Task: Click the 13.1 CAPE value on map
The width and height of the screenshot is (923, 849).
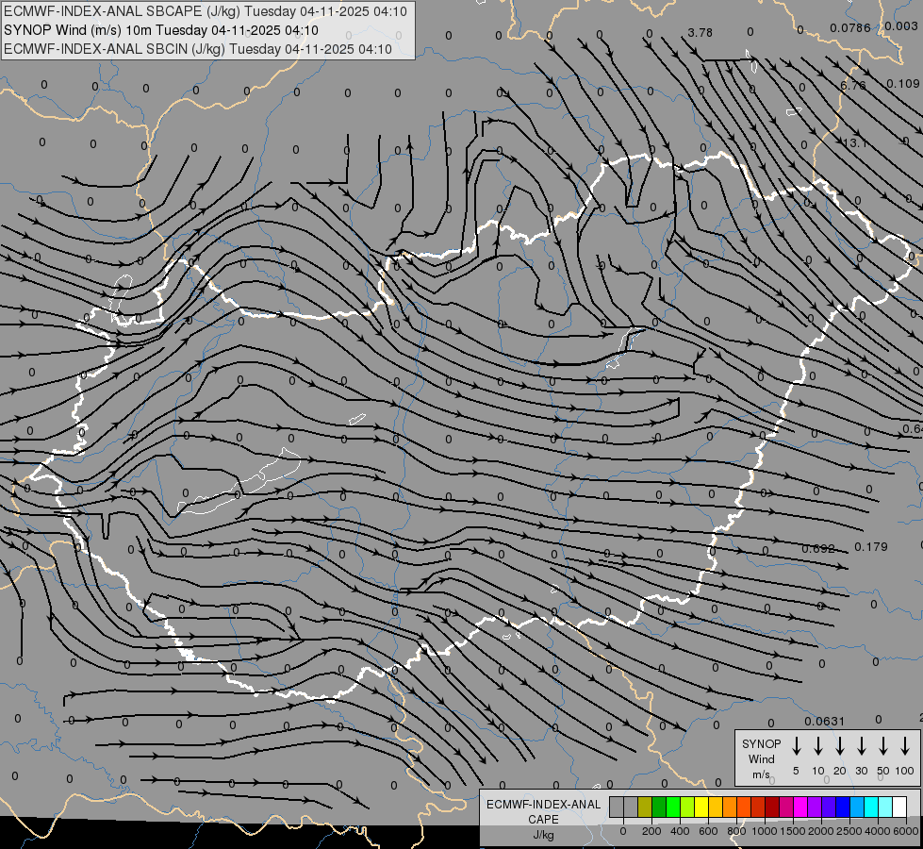Action: point(854,143)
